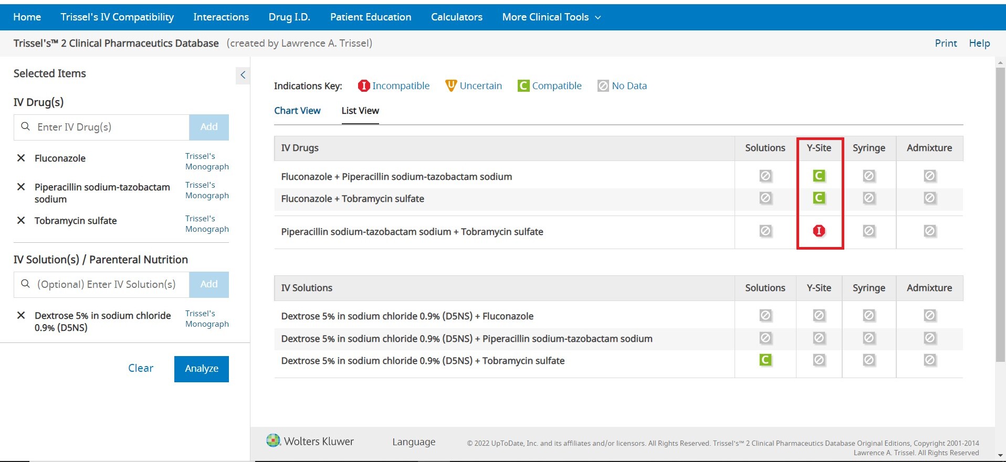Remove Fluconazole from selected items
1006x462 pixels.
coord(21,158)
